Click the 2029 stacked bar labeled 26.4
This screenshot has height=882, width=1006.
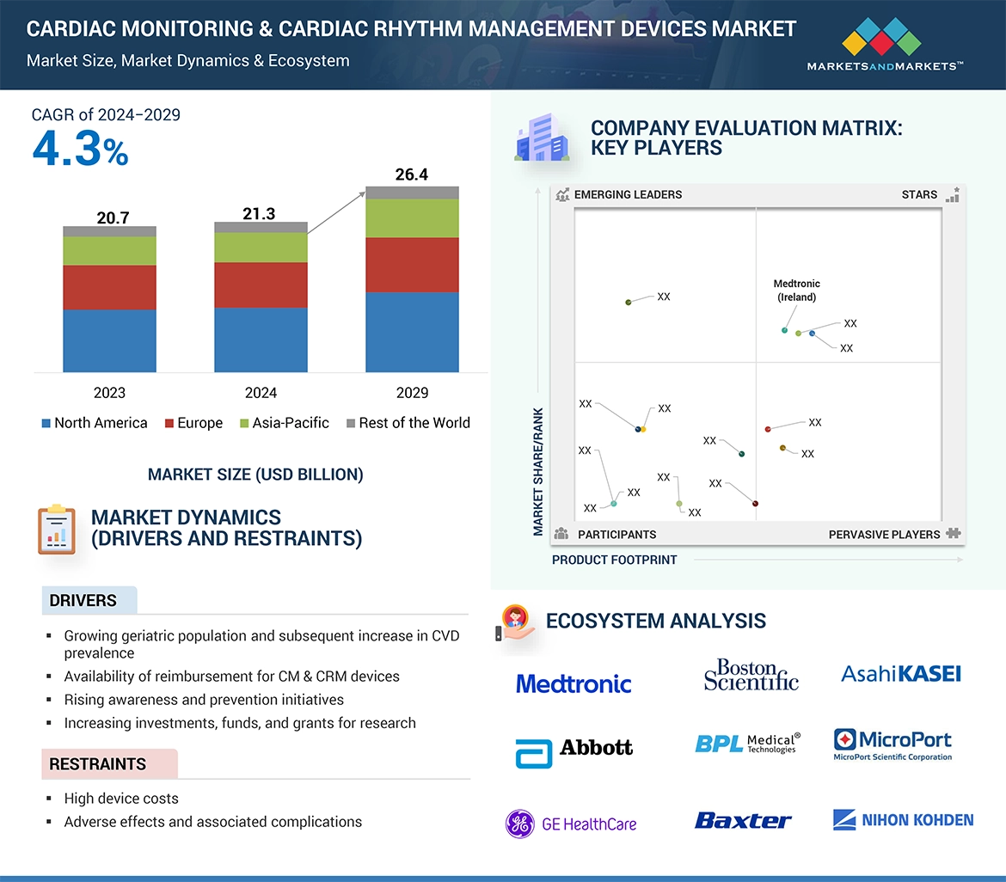point(413,279)
